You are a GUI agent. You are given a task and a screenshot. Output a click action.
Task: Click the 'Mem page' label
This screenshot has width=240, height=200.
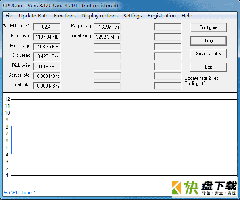20,46
